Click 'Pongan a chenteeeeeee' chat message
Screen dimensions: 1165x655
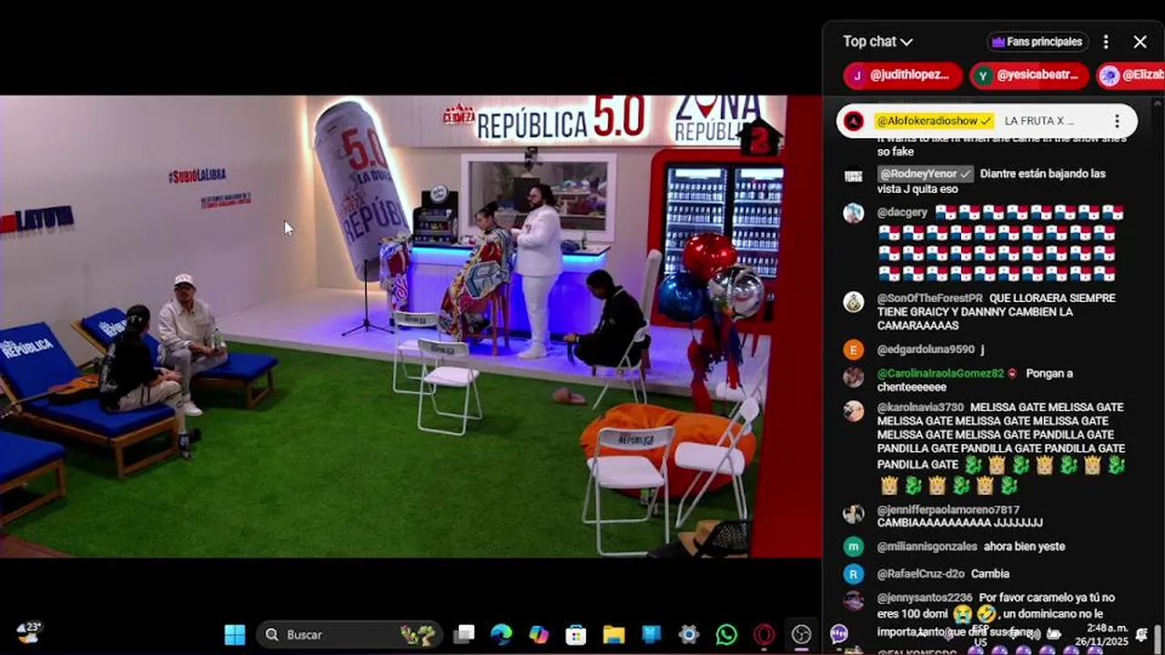tap(975, 380)
